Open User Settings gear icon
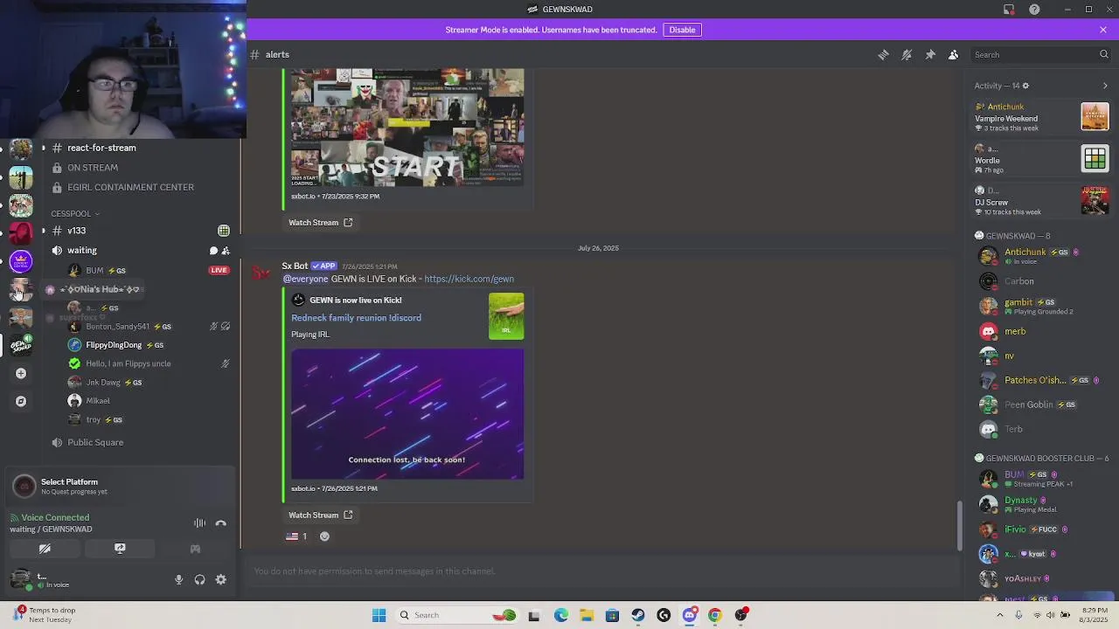The height and width of the screenshot is (629, 1119). point(221,579)
